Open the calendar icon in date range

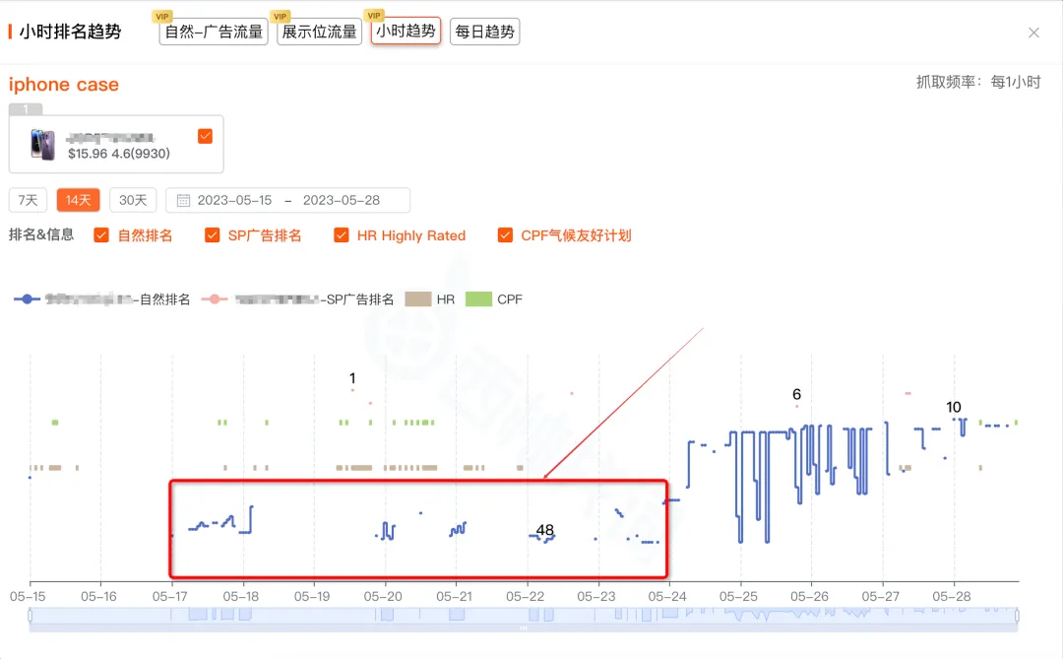coord(183,200)
